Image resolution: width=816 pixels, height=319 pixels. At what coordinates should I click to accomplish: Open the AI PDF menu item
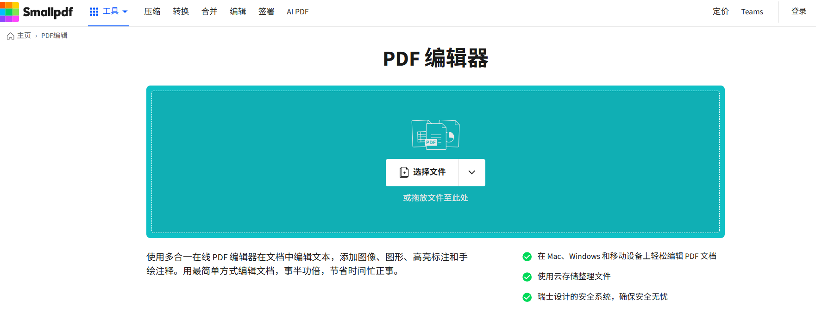298,12
